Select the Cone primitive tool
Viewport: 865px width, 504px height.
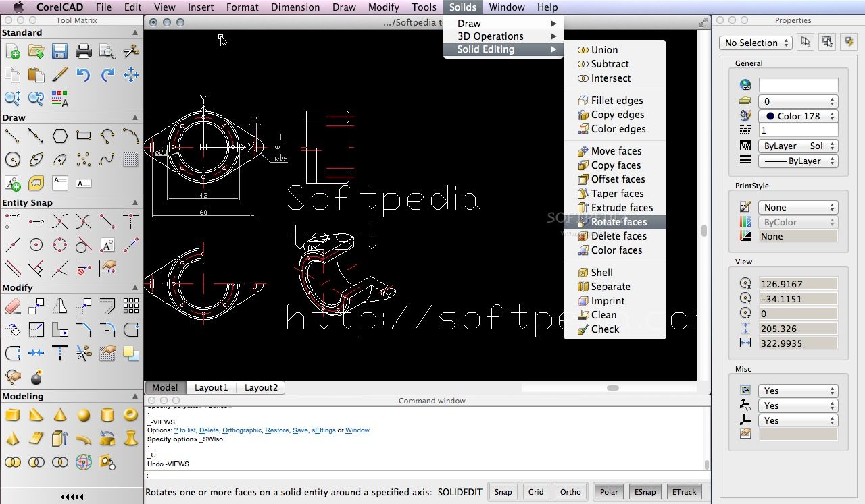[x=59, y=415]
